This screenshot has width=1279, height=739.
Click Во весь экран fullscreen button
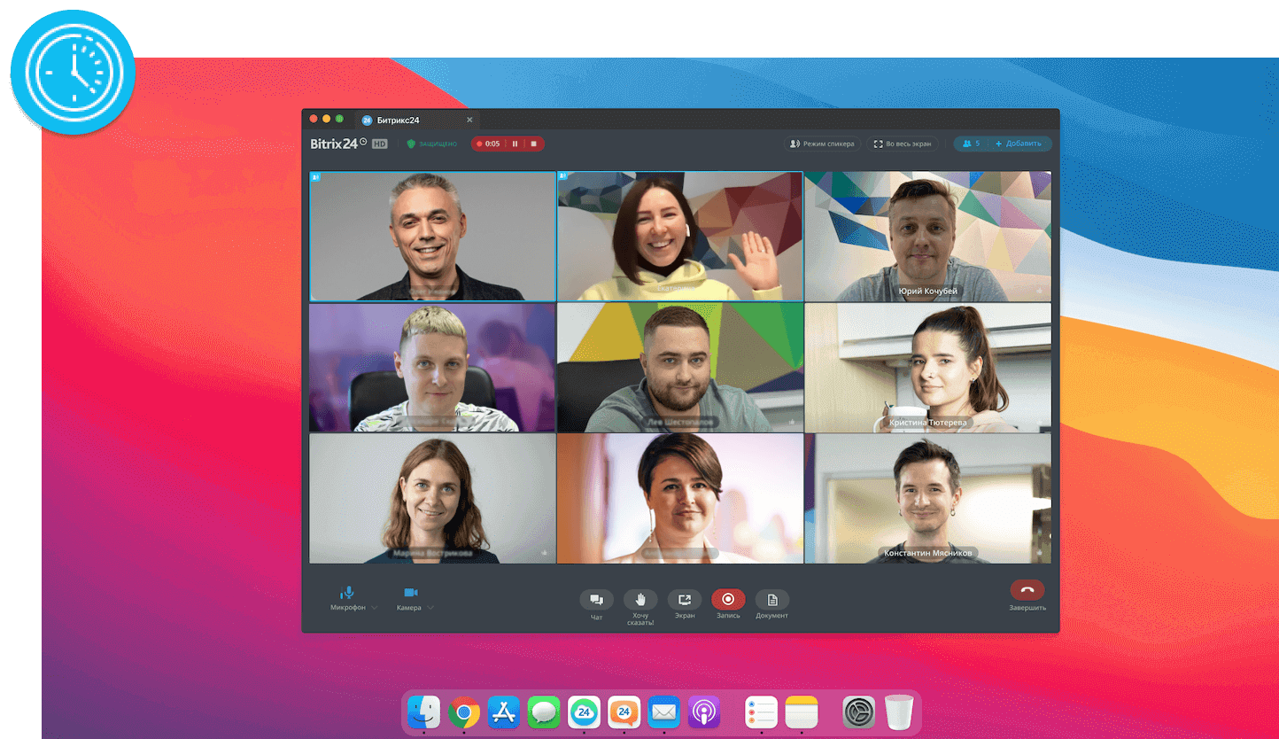tap(902, 144)
